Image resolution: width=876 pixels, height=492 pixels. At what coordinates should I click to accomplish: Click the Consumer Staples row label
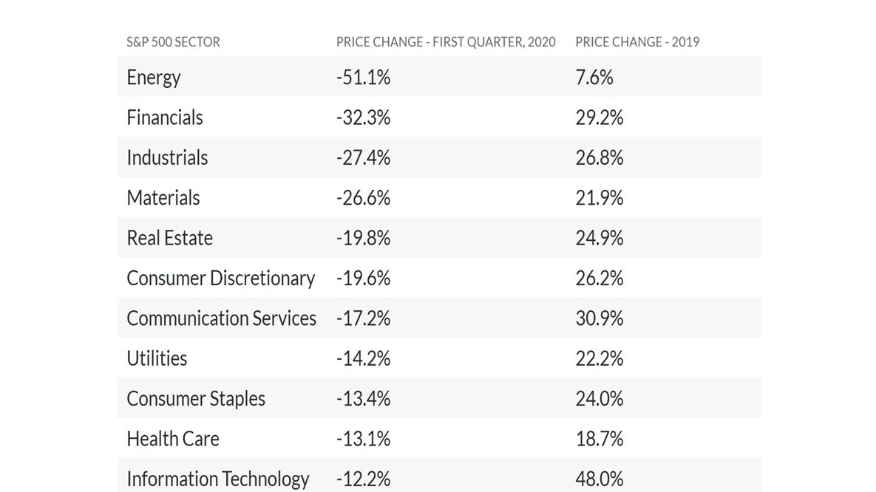click(196, 399)
